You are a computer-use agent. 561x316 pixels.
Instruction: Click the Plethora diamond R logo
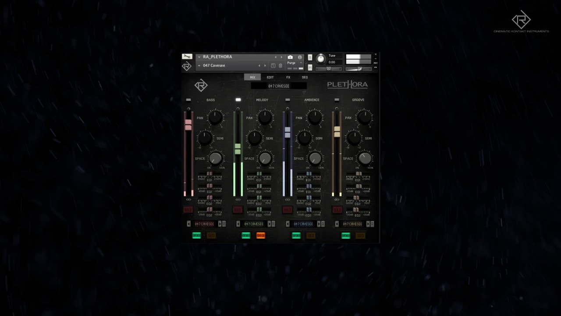click(201, 85)
